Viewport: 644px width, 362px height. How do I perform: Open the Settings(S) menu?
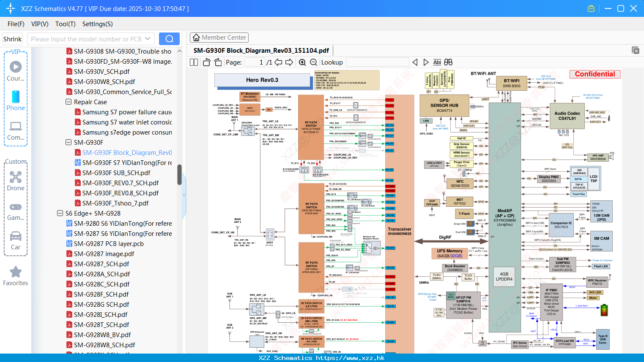(98, 24)
